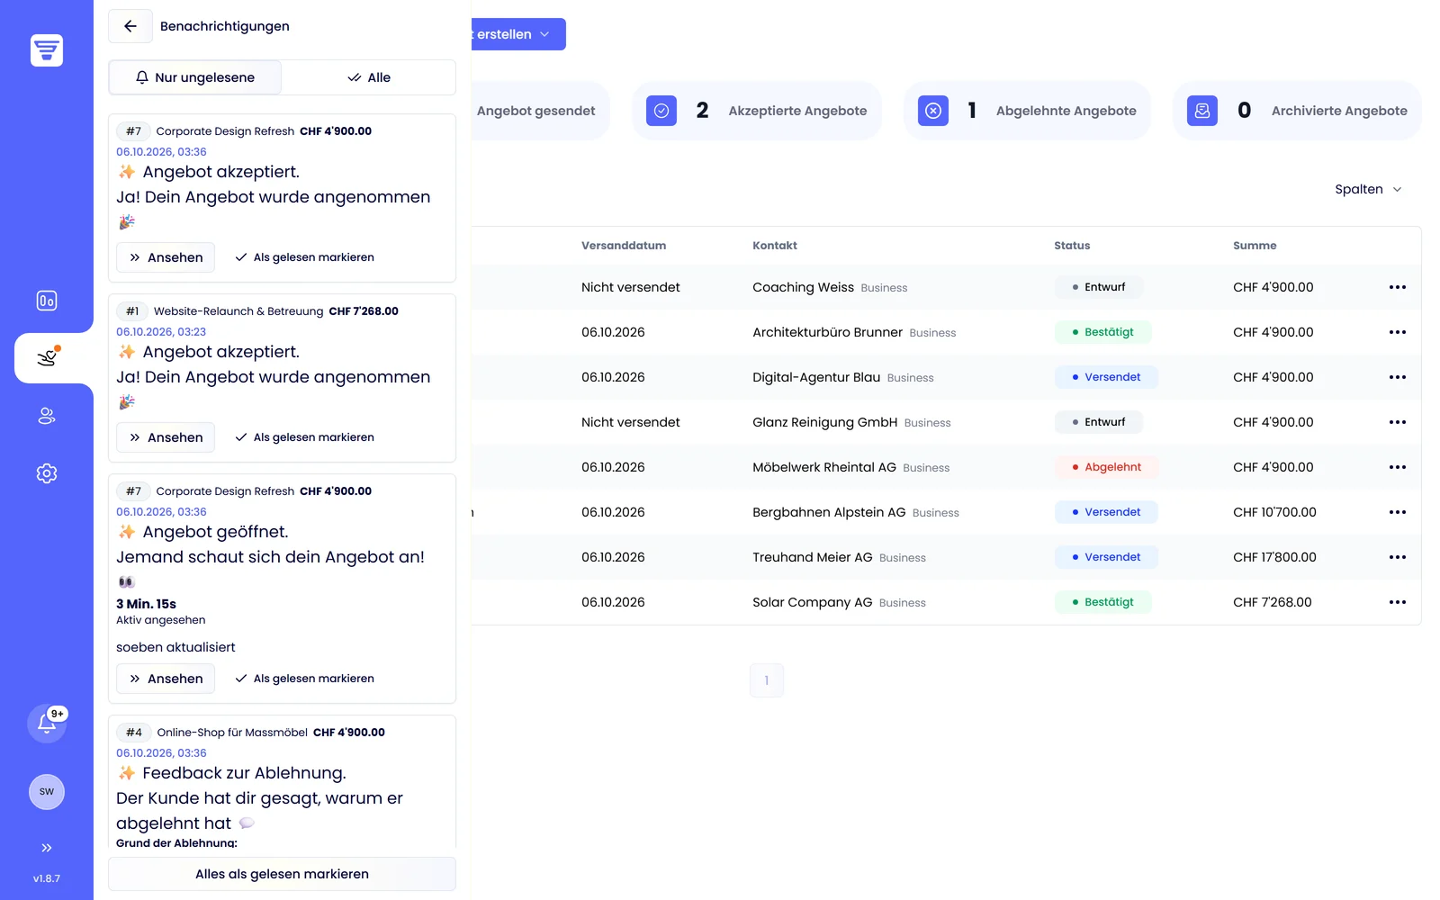1440x900 pixels.
Task: Mark Angebot geöffnet notification as read
Action: [304, 679]
